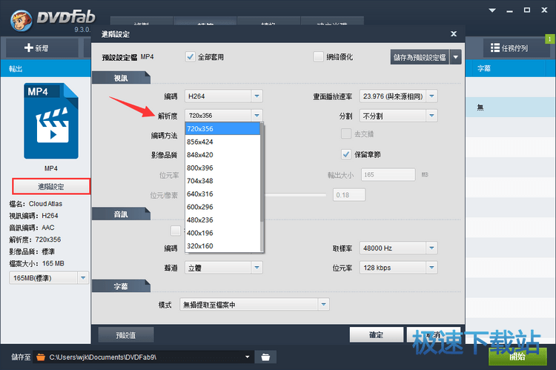Image resolution: width=556 pixels, height=370 pixels.
Task: Click the 輸出 column header
Action: pyautogui.click(x=16, y=68)
